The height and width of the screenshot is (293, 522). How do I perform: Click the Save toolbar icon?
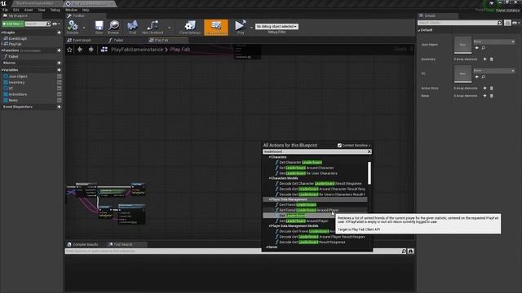(99, 27)
